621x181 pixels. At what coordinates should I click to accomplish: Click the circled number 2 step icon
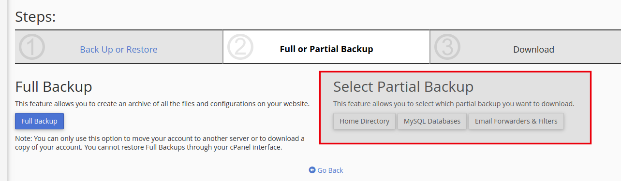click(x=240, y=47)
